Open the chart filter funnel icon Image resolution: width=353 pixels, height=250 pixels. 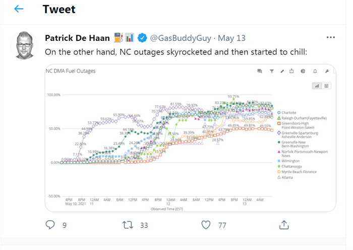(272, 71)
